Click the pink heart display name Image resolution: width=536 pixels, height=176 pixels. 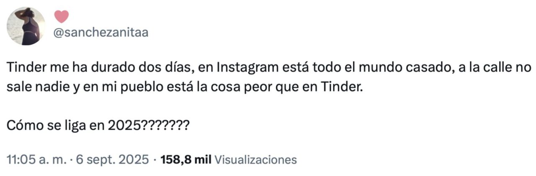coord(61,16)
